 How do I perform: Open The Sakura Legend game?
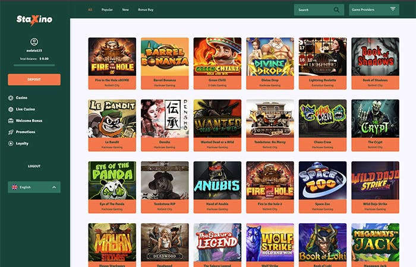click(x=218, y=245)
